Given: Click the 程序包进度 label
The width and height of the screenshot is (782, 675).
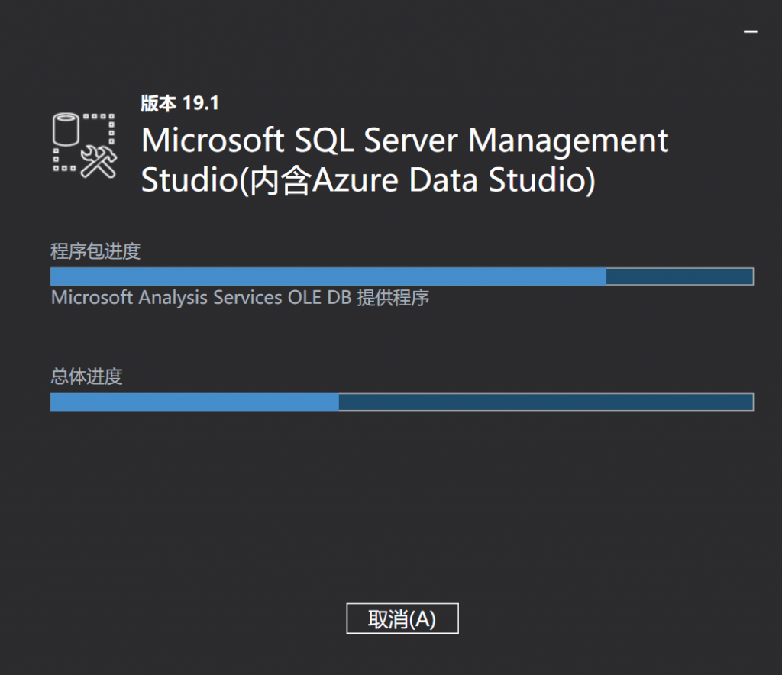Looking at the screenshot, I should [x=95, y=251].
